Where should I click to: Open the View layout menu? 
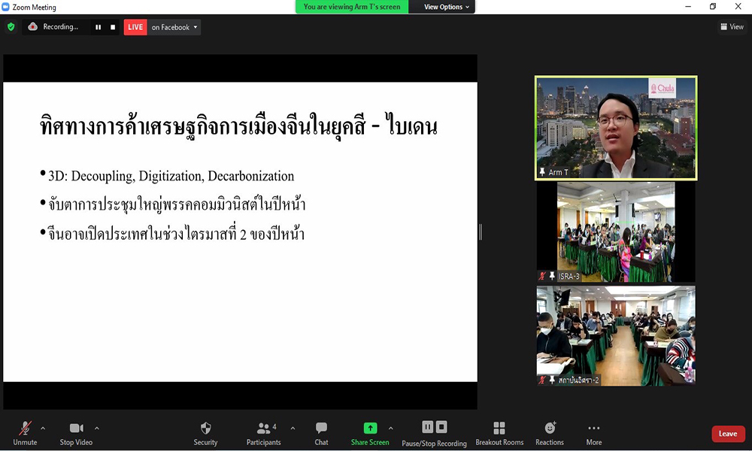pos(732,27)
